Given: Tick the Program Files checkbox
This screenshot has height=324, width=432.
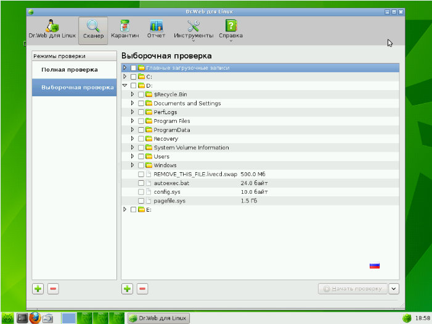Looking at the screenshot, I should click(x=141, y=121).
